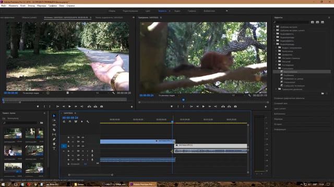
Task: Open the Файл menu
Action: click(4, 6)
